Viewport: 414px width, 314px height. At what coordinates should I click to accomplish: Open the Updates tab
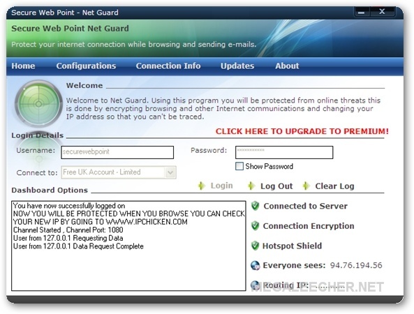point(237,66)
